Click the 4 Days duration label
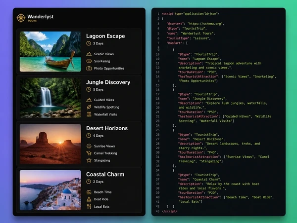This screenshot has width=297, height=223. coord(98,136)
